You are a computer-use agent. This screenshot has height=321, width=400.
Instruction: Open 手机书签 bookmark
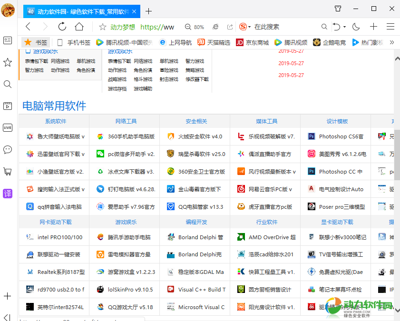point(74,43)
